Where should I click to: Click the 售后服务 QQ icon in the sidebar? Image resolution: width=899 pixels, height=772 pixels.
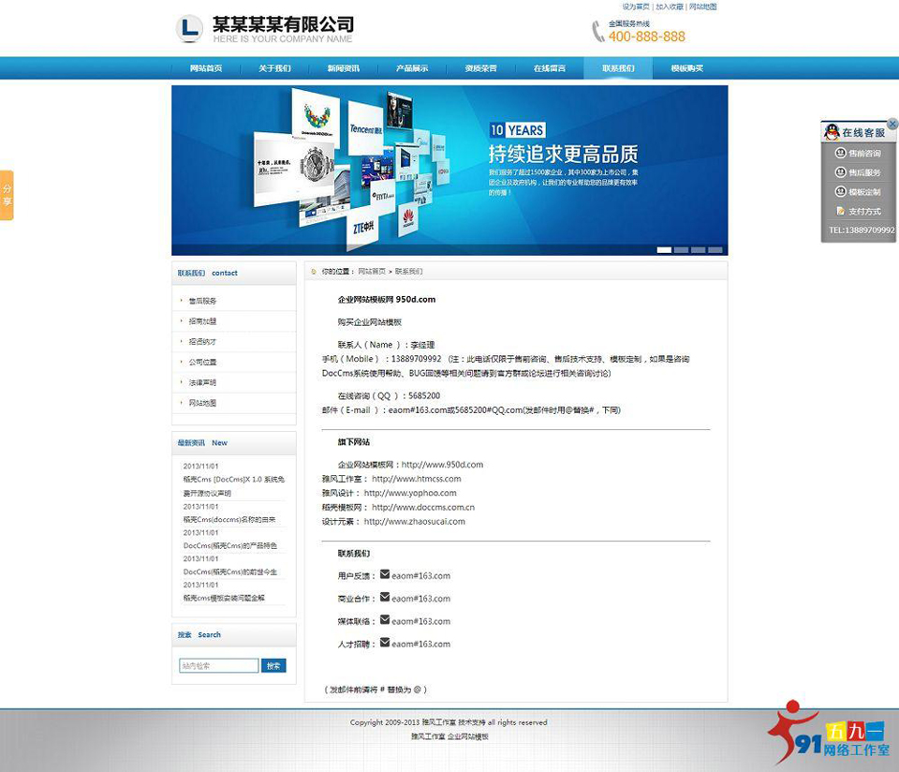[x=841, y=172]
